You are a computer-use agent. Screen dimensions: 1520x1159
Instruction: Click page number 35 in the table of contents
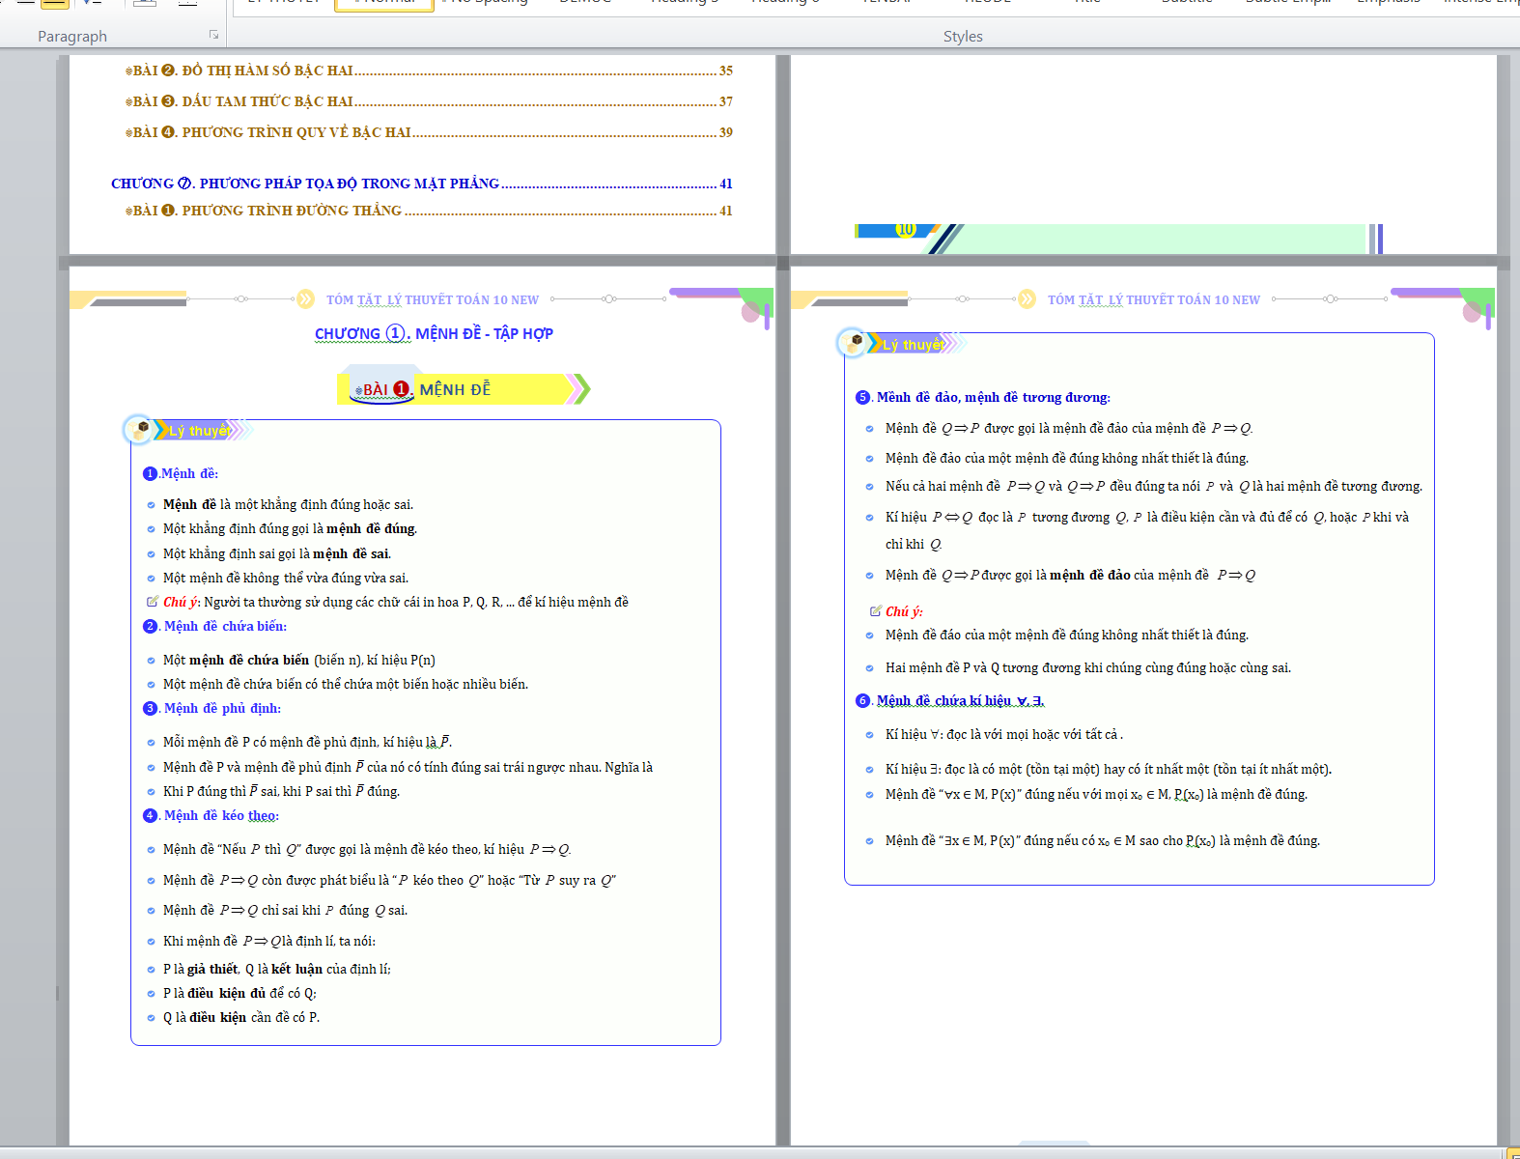(x=726, y=71)
